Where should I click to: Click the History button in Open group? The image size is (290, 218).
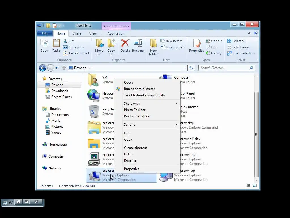(214, 53)
